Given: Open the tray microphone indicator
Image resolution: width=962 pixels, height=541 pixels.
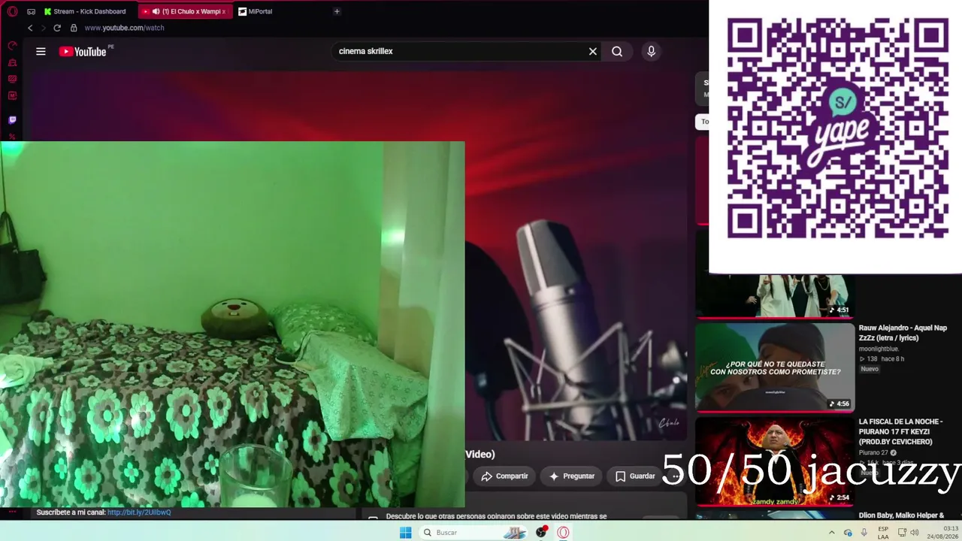Looking at the screenshot, I should point(864,532).
